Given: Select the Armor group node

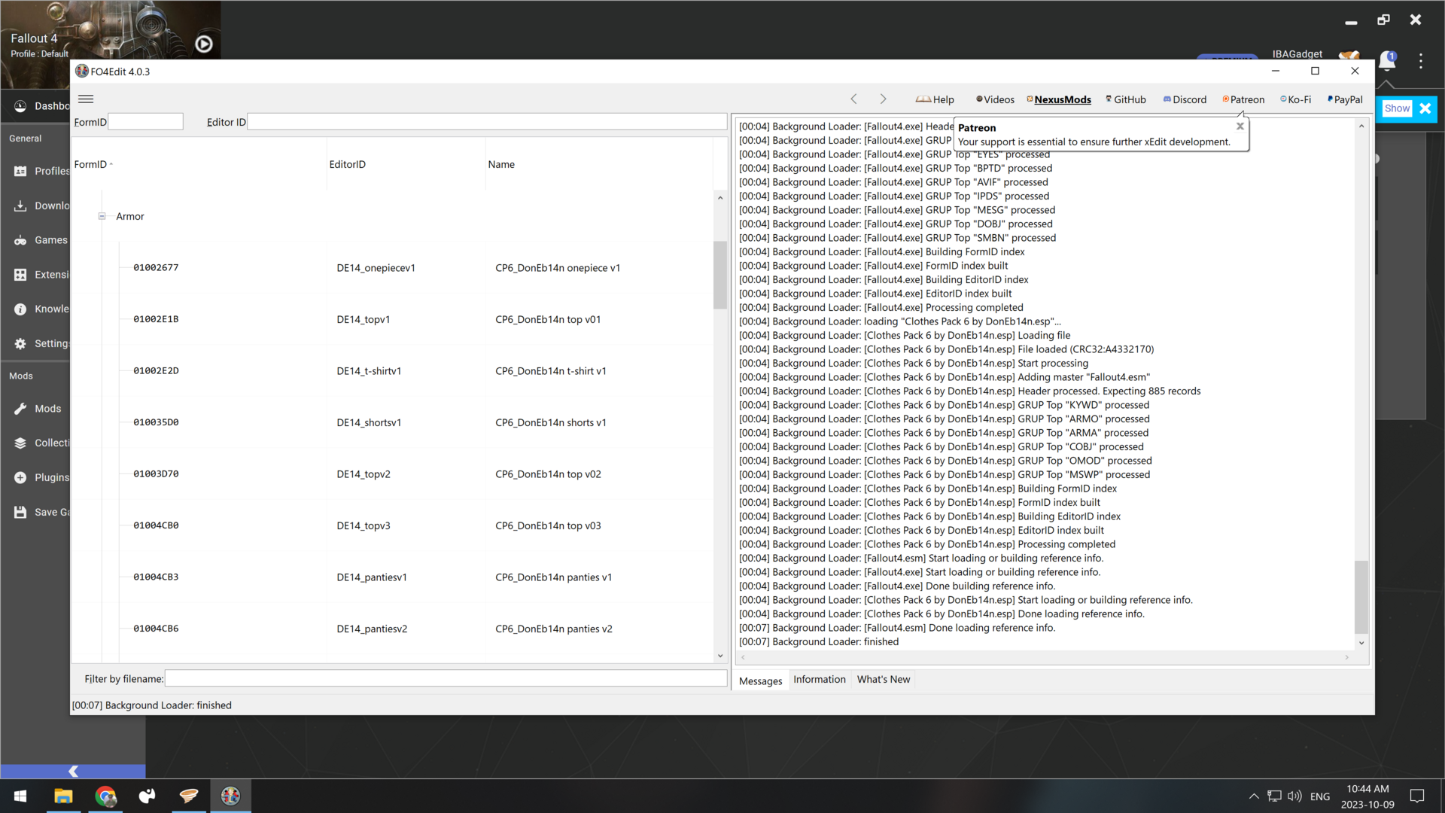Looking at the screenshot, I should click(x=129, y=216).
